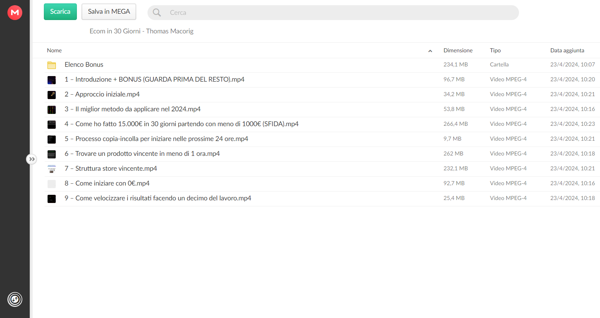Click thumbnail of 9 – Come velocizzare video

52,199
